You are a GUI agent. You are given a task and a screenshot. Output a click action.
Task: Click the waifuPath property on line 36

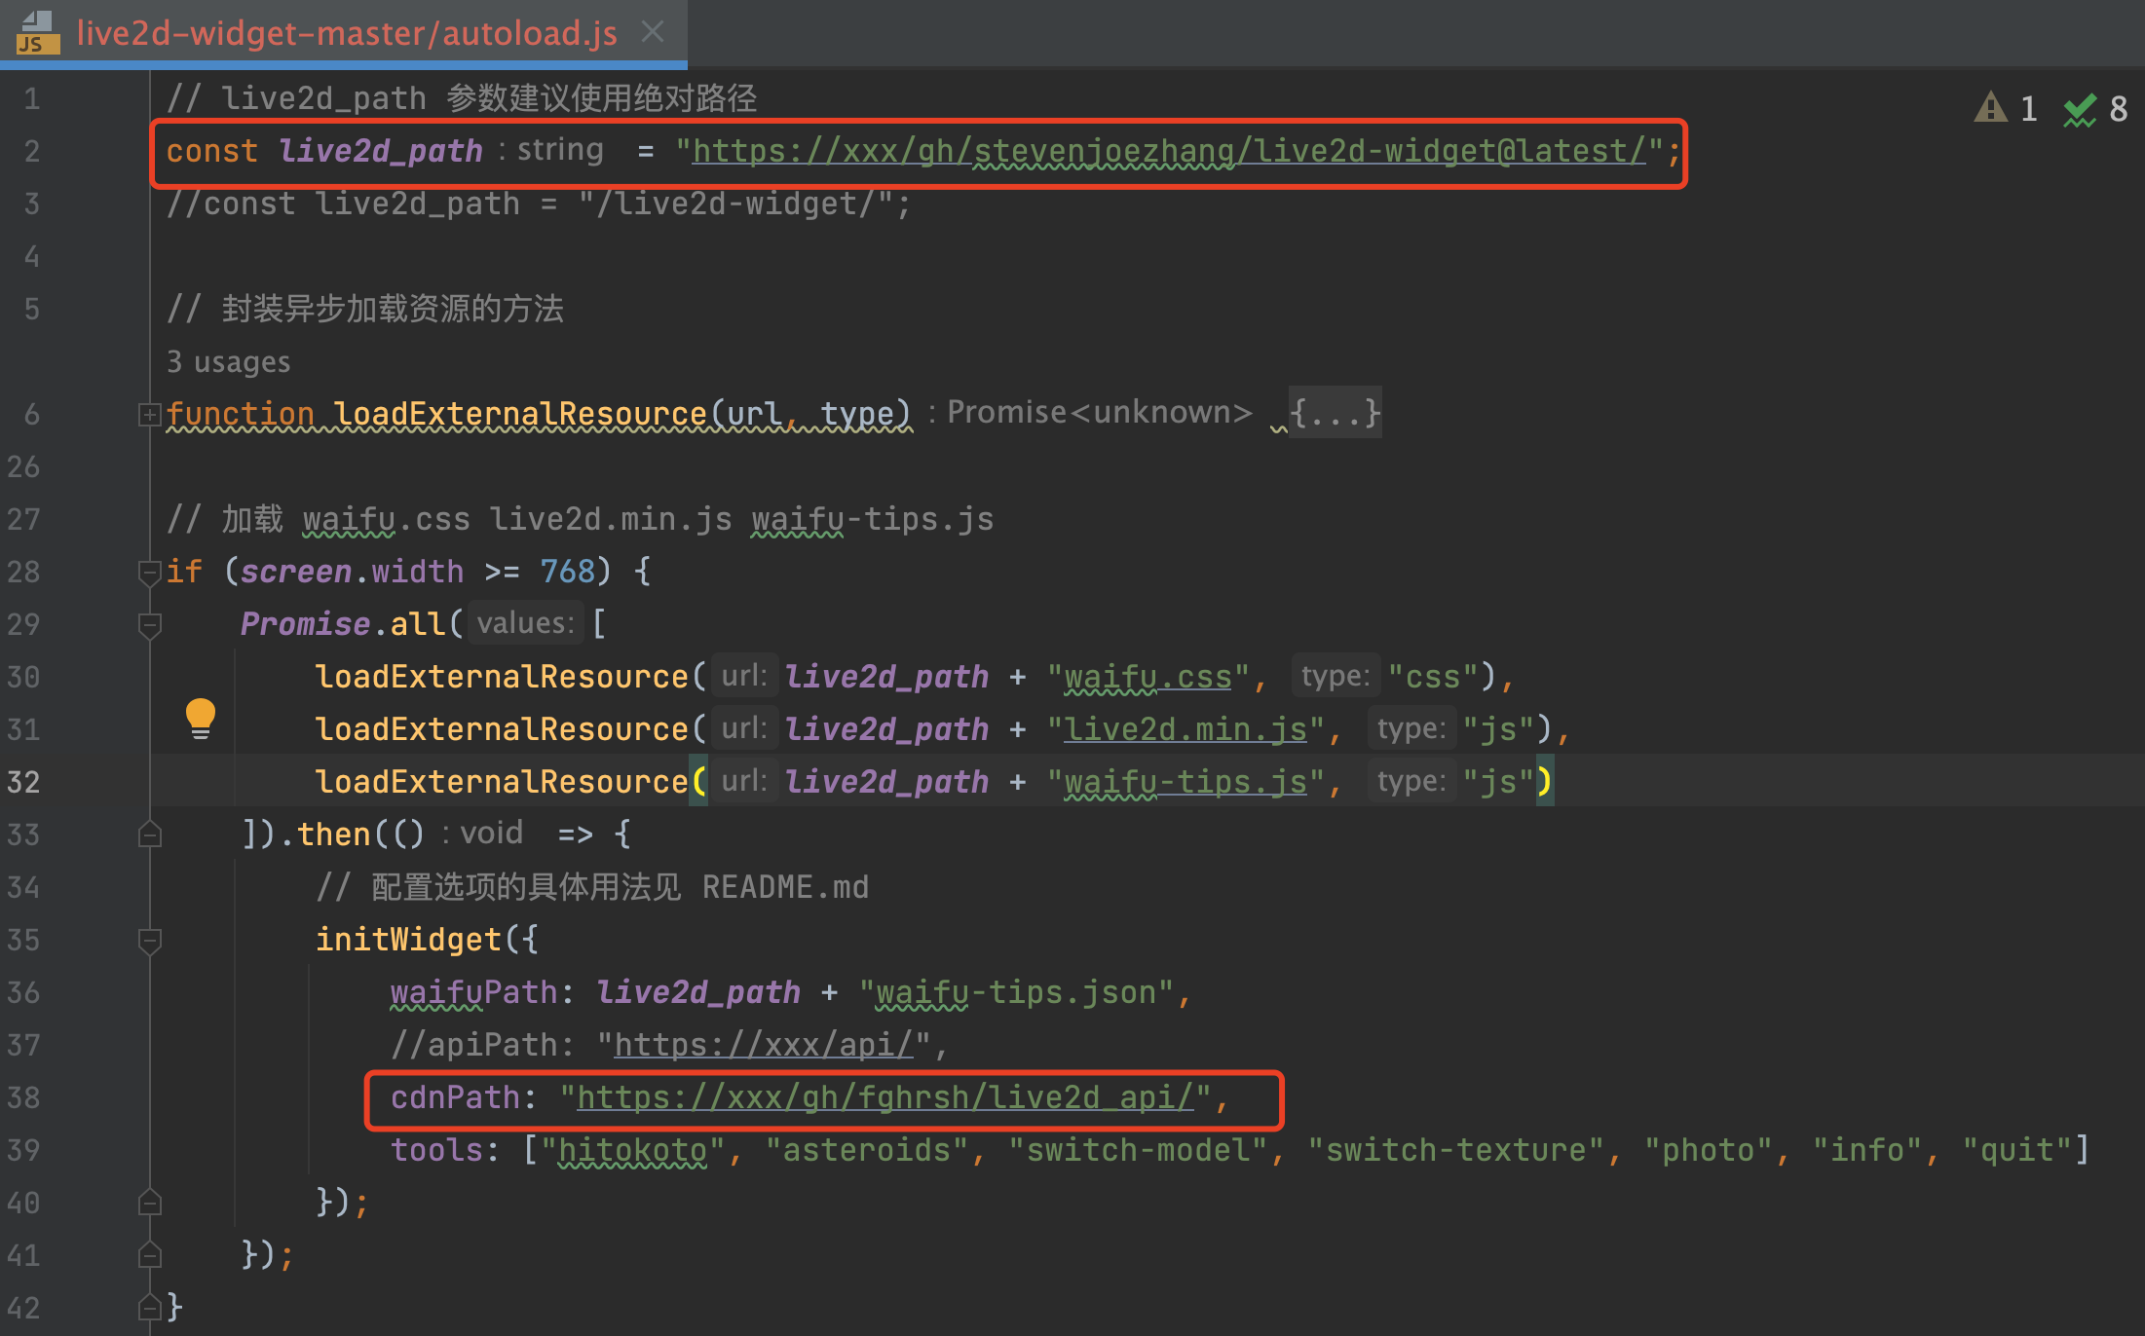click(473, 992)
